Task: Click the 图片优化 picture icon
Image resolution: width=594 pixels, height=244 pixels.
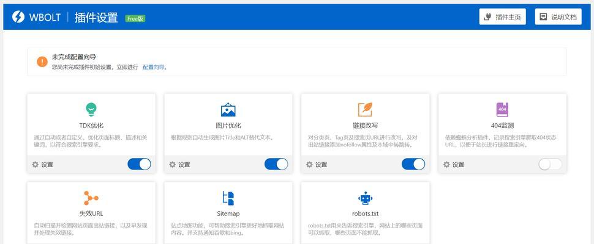Action: coord(228,109)
